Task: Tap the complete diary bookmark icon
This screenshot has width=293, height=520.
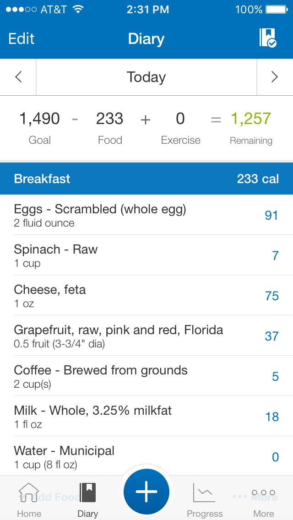Action: (x=268, y=38)
